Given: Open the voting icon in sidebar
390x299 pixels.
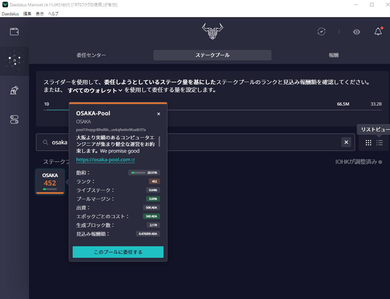Looking at the screenshot, I should coord(14,90).
